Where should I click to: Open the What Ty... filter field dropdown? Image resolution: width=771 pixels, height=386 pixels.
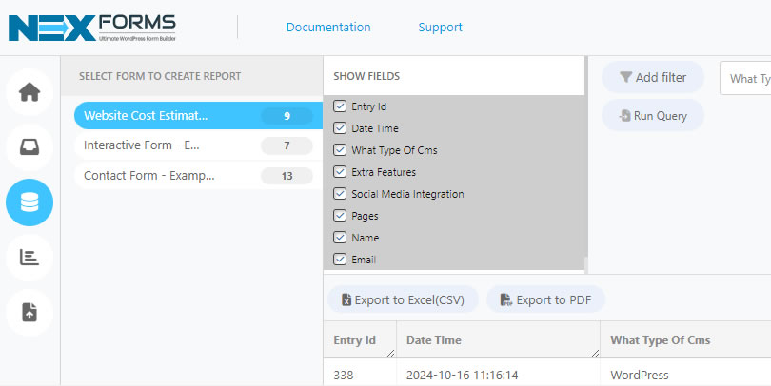click(745, 79)
